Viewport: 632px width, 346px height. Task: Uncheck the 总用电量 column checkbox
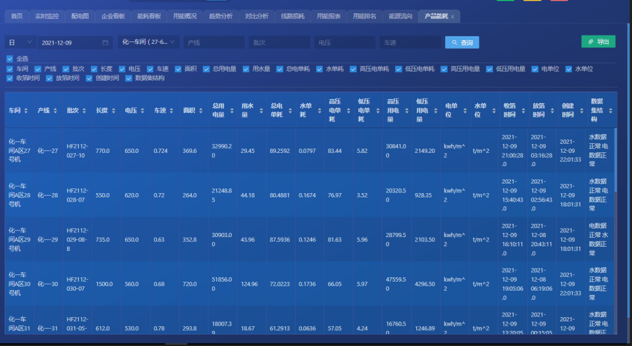206,69
